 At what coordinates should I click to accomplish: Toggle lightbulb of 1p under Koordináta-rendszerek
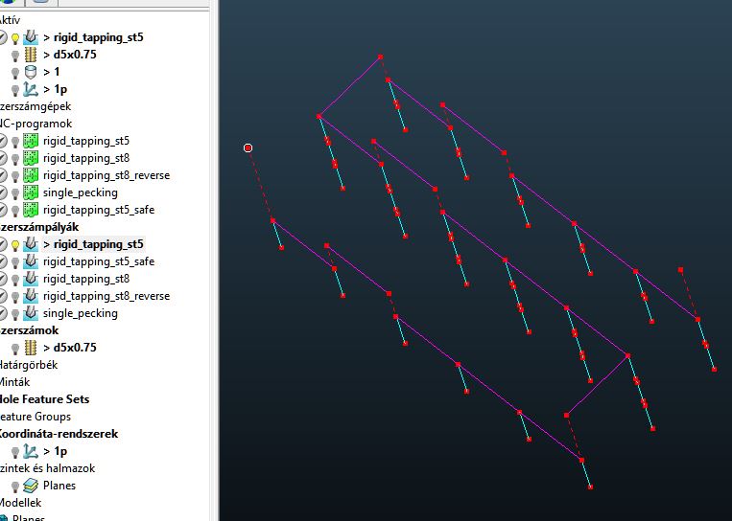15,452
